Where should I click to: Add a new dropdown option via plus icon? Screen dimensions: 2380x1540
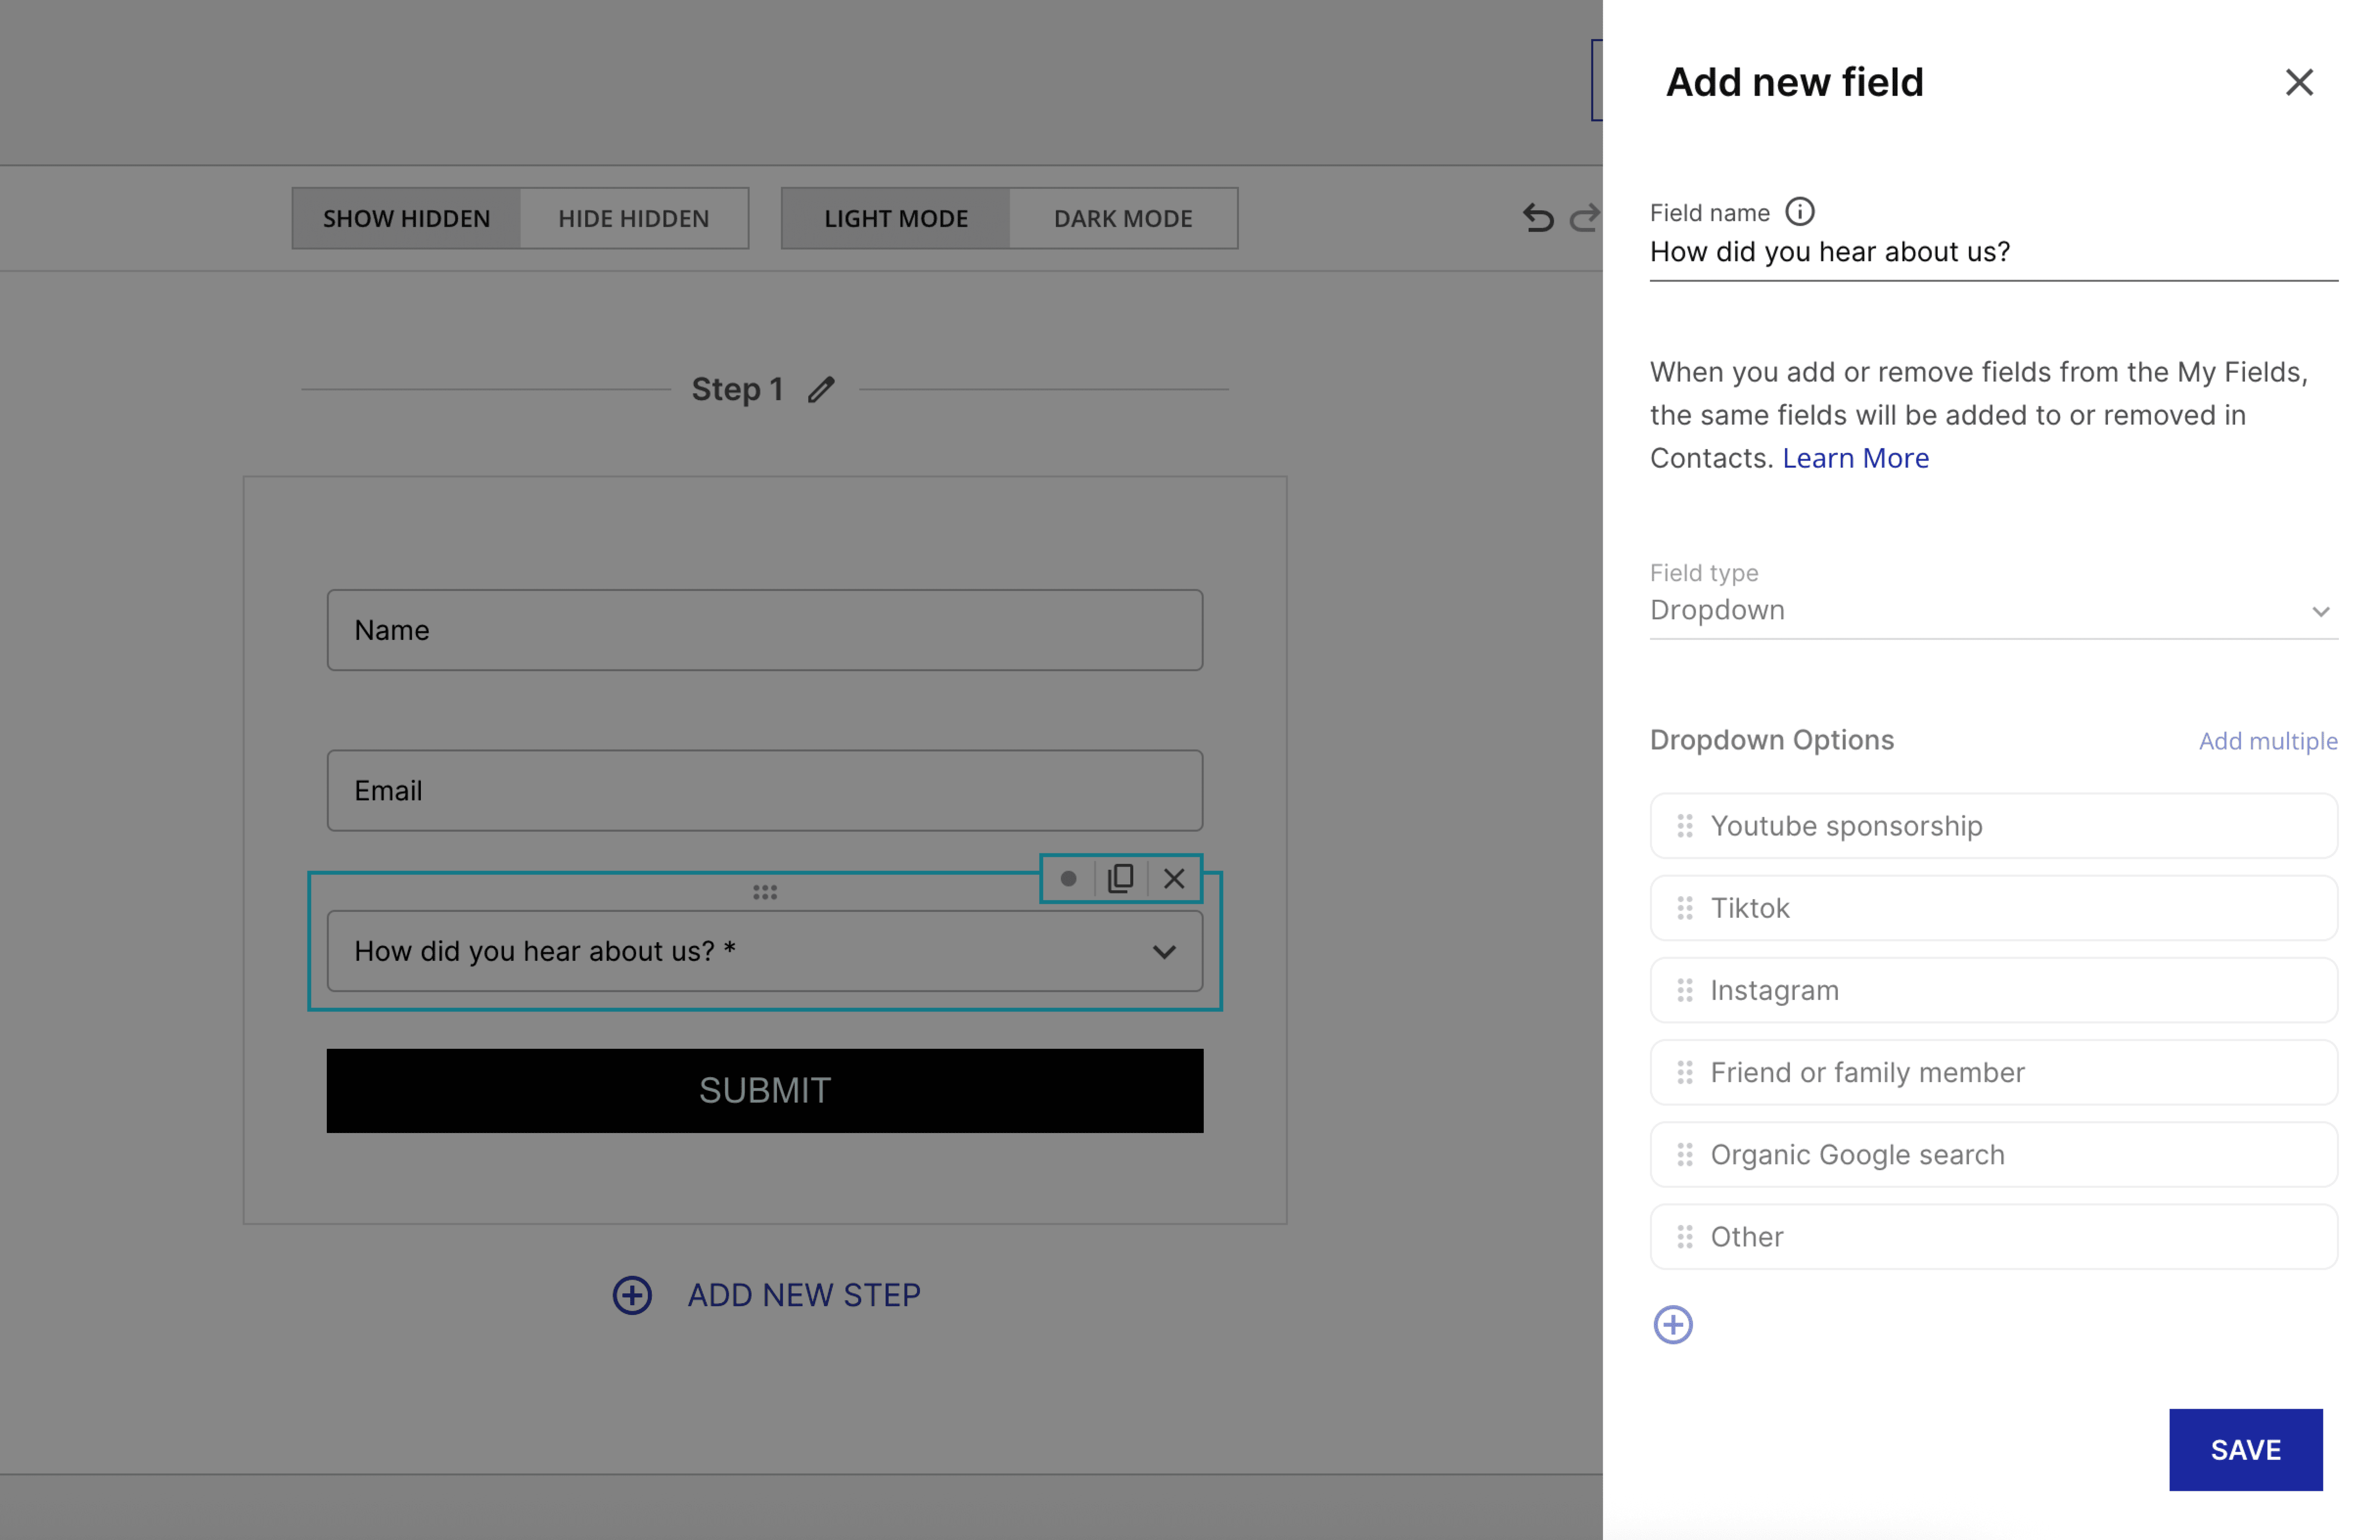[x=1673, y=1325]
